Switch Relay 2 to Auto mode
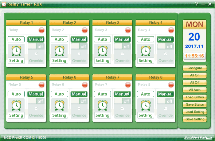This screenshot has width=215, height=141. coord(59,39)
